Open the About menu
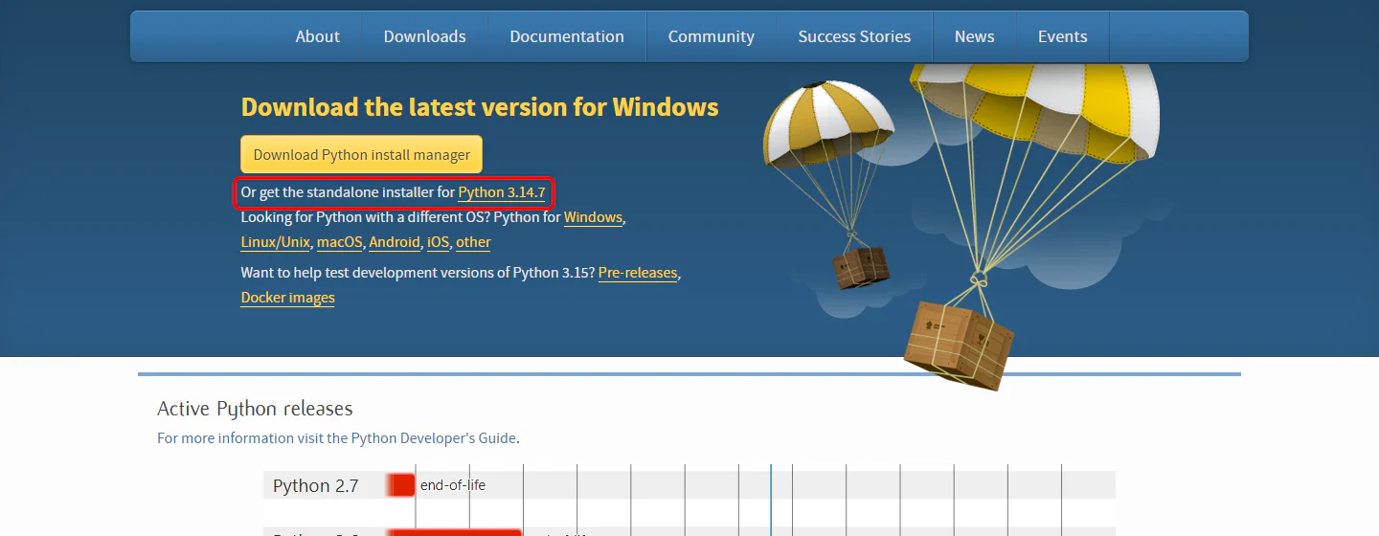The width and height of the screenshot is (1379, 536). tap(317, 36)
